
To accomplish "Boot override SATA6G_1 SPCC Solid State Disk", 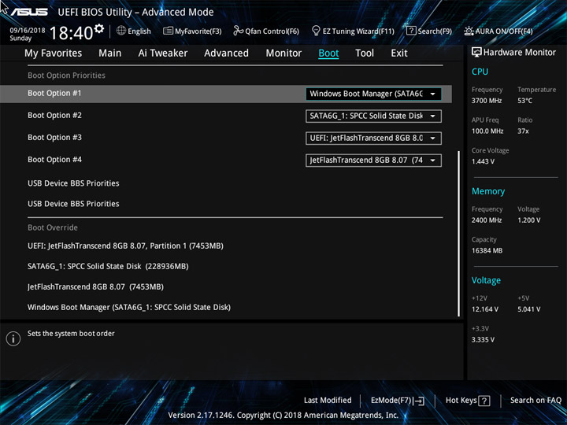I will point(108,266).
